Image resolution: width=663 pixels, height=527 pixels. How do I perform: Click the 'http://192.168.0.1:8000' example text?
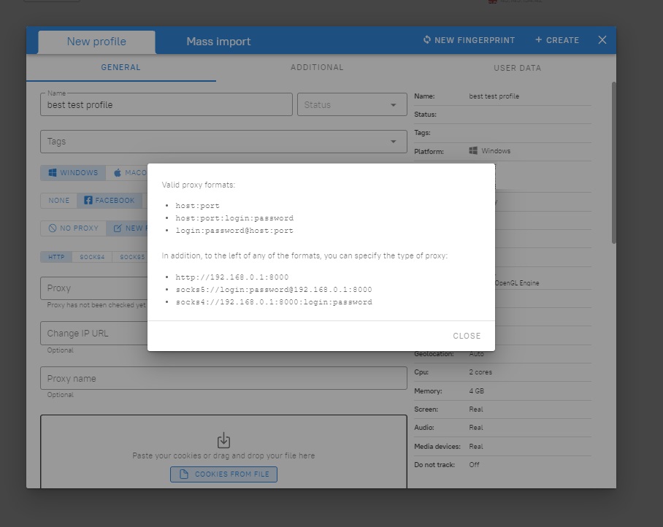pos(232,277)
